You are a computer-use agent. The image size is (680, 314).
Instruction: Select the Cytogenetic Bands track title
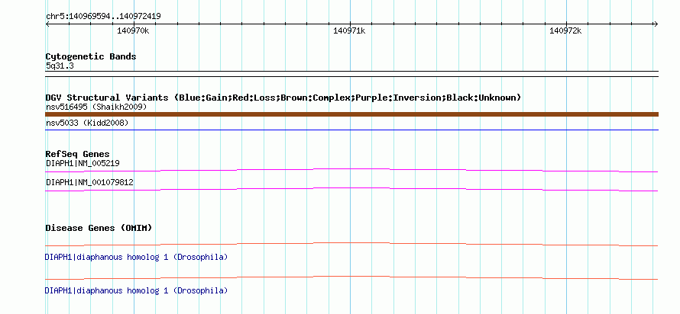pos(91,56)
